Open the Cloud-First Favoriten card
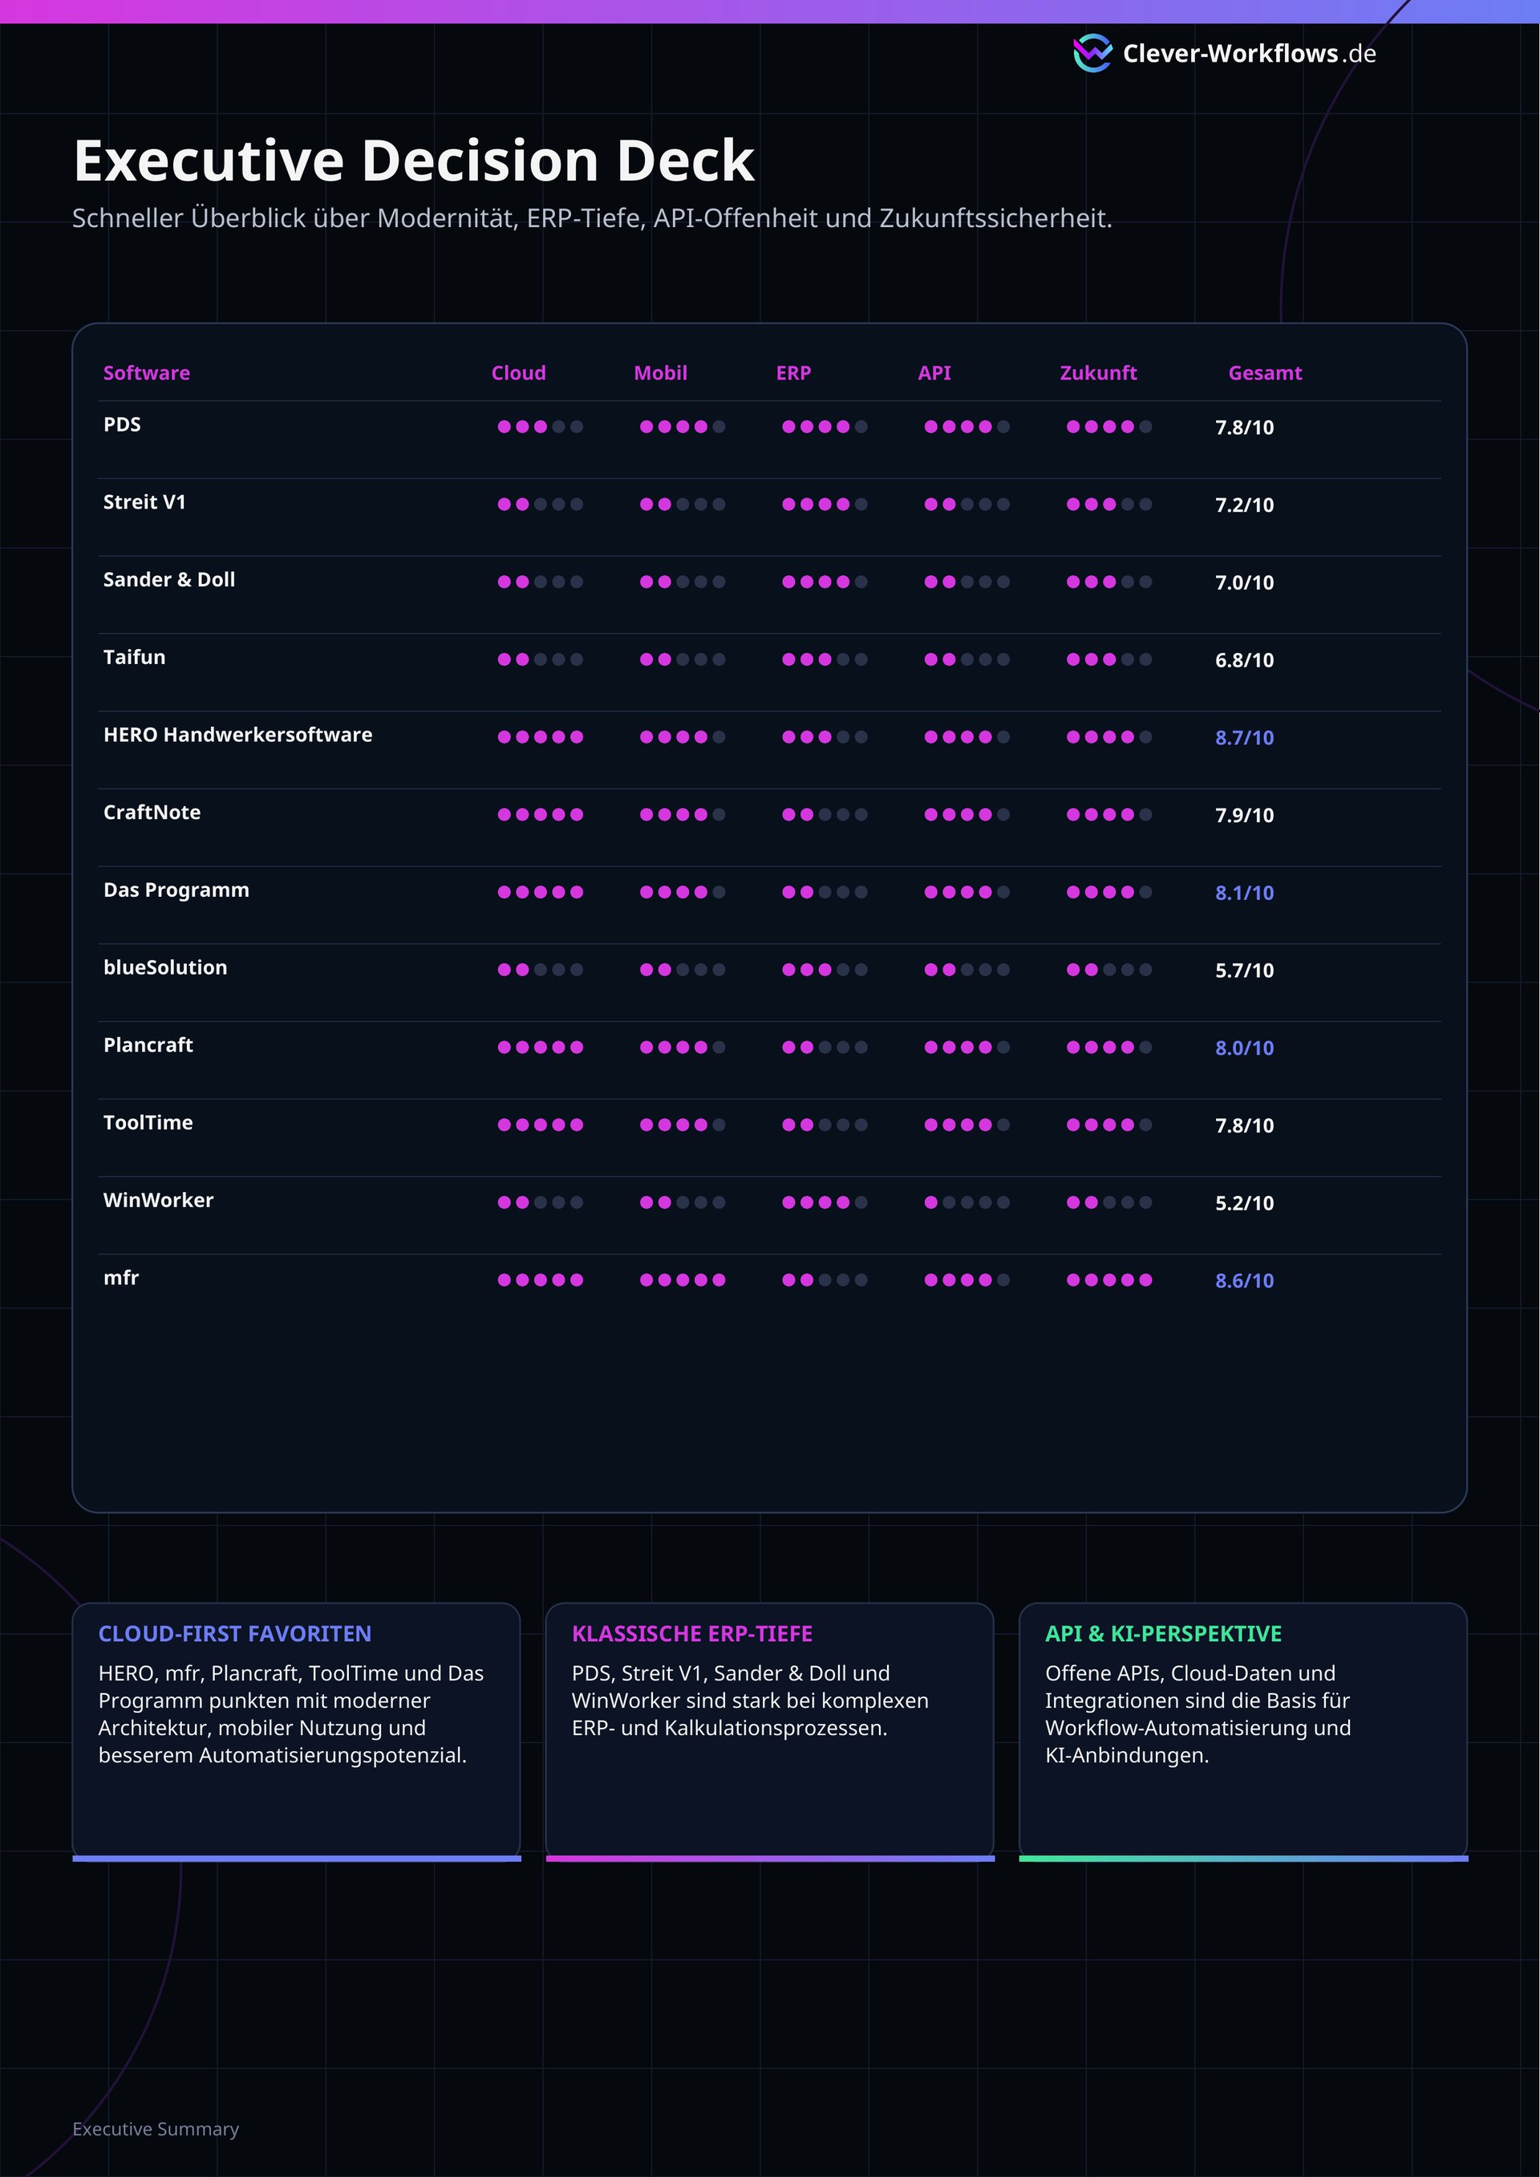This screenshot has width=1540, height=2177. (297, 1731)
